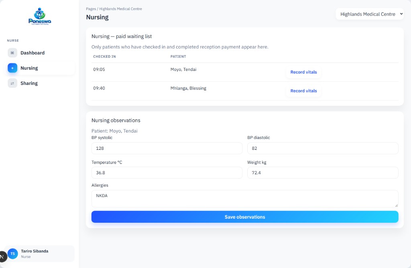This screenshot has width=411, height=268.
Task: Click the Pages breadcrumb link
Action: tap(91, 9)
